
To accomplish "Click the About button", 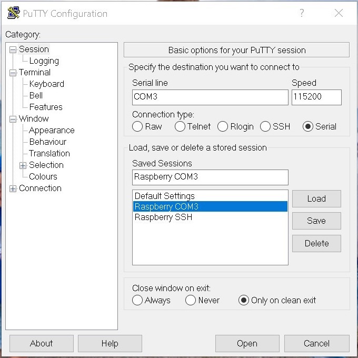I will point(41,343).
